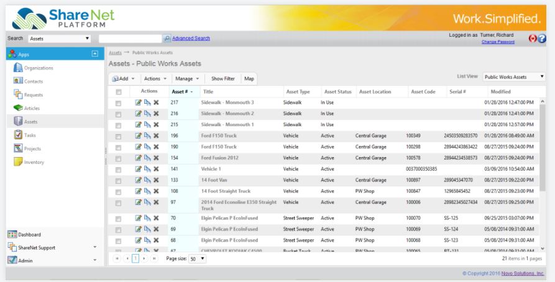Click the Show Filter toolbar button

(223, 78)
